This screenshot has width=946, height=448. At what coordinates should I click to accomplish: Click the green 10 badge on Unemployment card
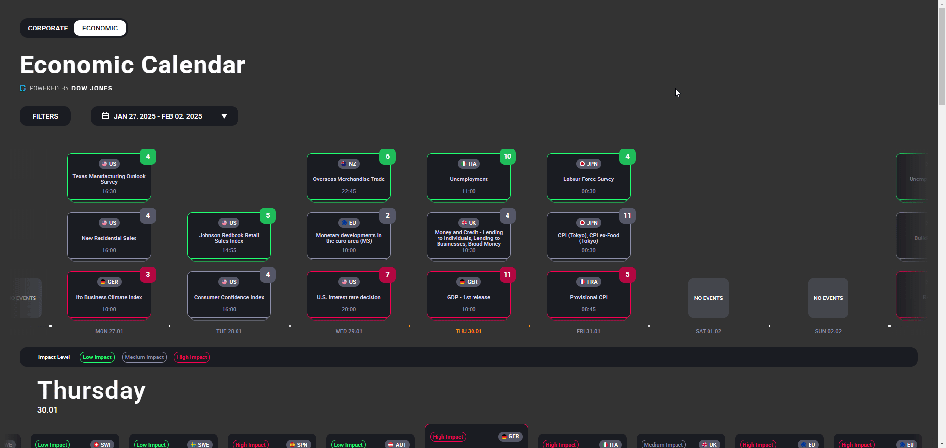pyautogui.click(x=507, y=156)
